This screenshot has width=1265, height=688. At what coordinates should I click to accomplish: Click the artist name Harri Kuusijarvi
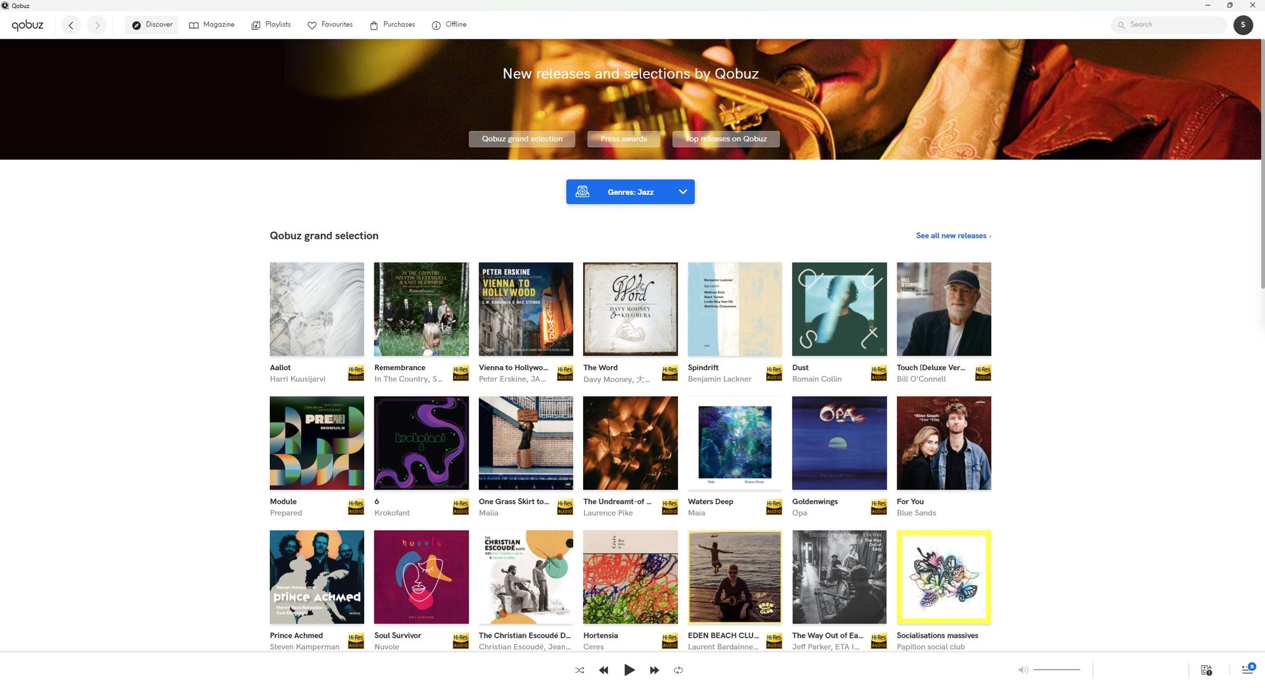coord(297,379)
